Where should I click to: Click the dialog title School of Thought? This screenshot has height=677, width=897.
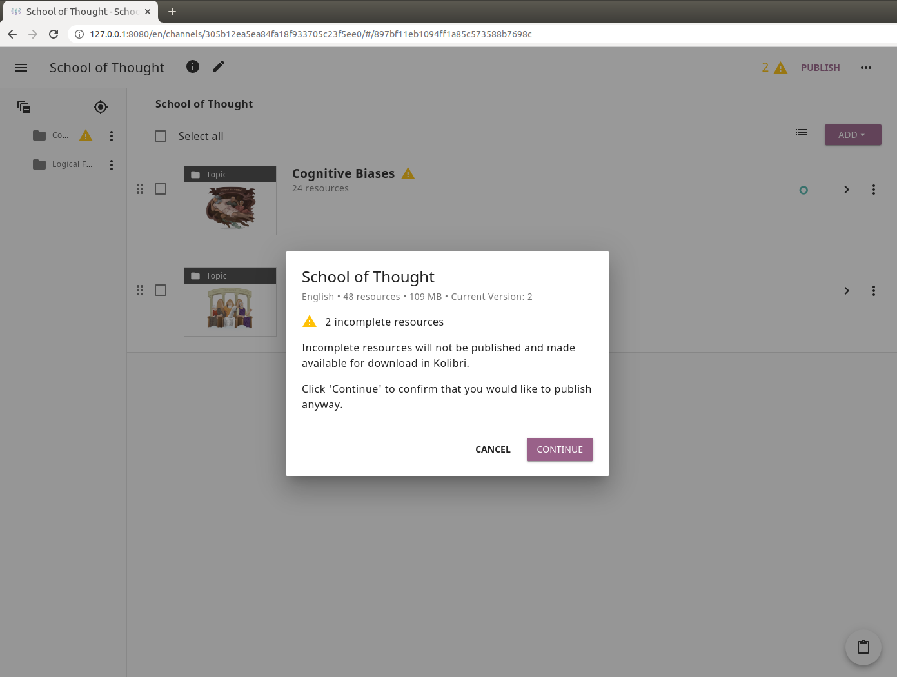368,277
